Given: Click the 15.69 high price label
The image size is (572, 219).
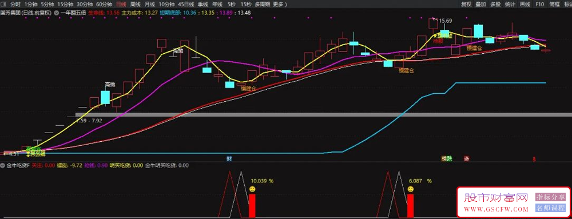Looking at the screenshot, I should coord(446,21).
